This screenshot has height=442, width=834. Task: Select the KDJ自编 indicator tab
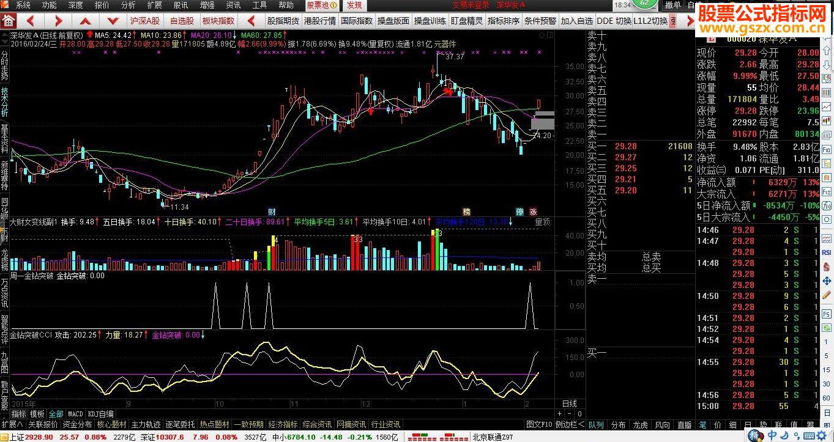[100, 414]
